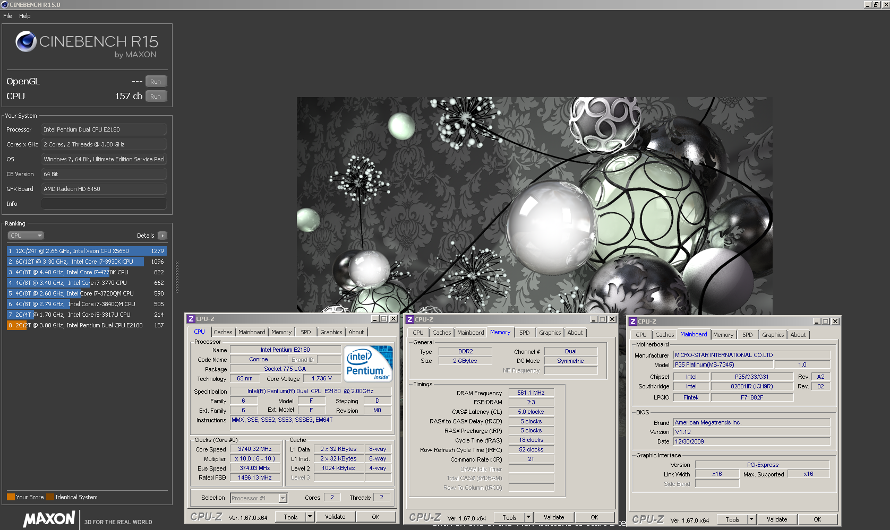Click the CPU-Z icon in Mainboard window title
The height and width of the screenshot is (530, 890).
coord(633,322)
